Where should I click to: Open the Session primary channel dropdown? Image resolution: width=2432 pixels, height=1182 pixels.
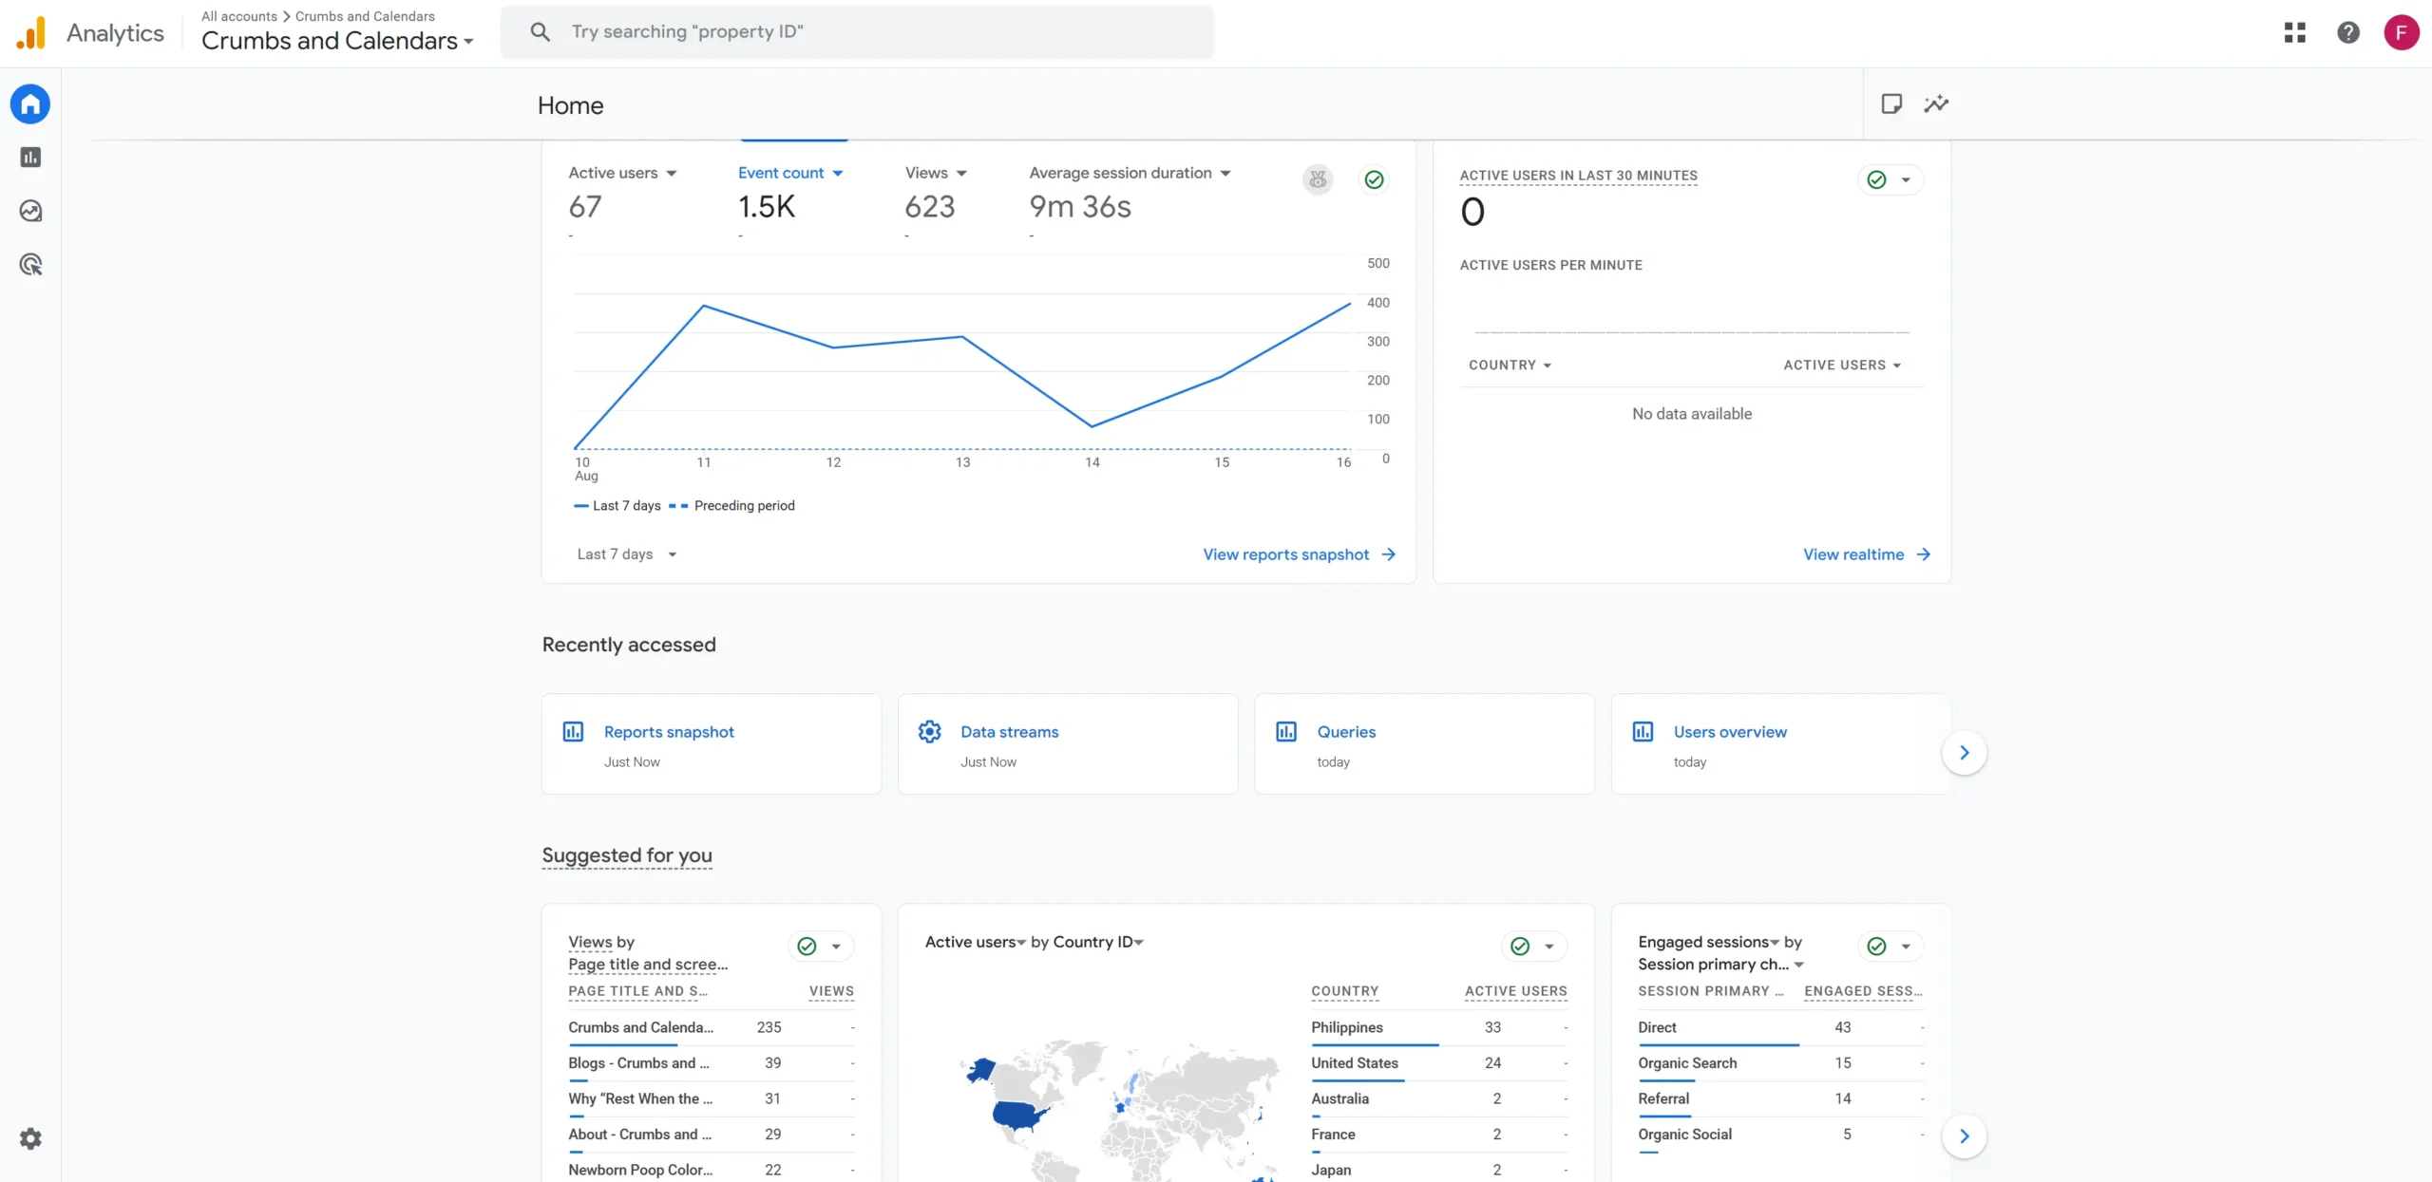click(1720, 965)
